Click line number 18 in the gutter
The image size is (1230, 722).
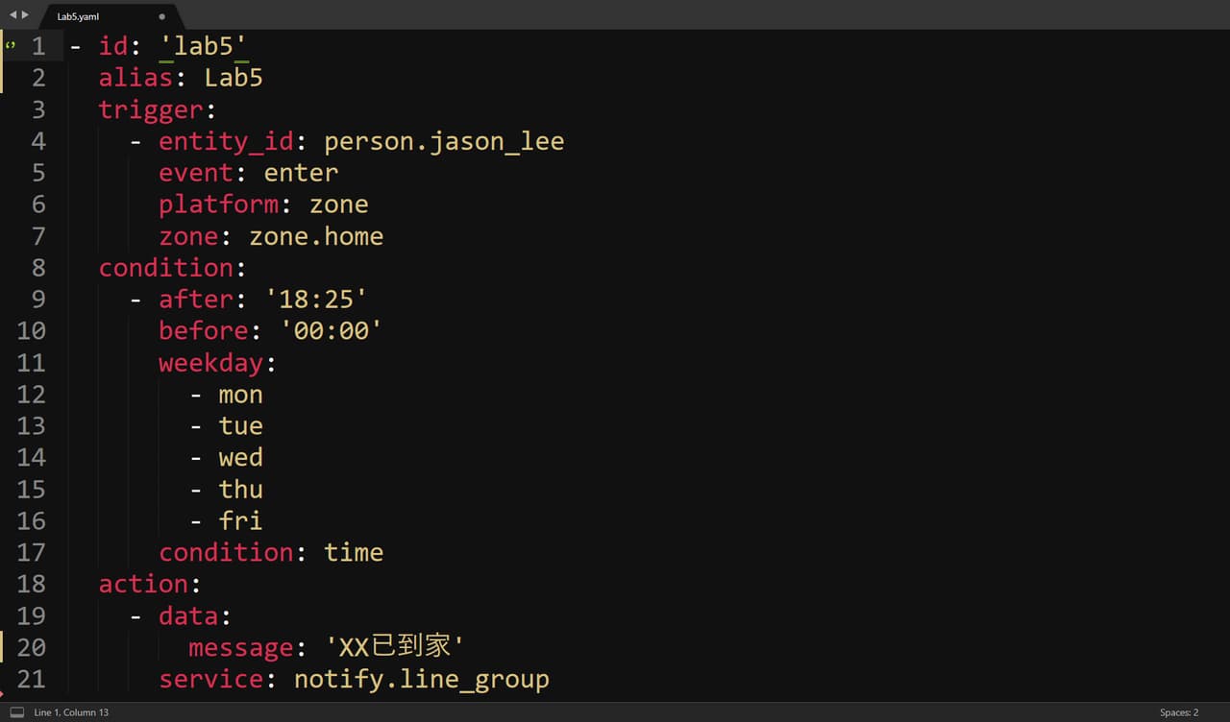click(31, 583)
